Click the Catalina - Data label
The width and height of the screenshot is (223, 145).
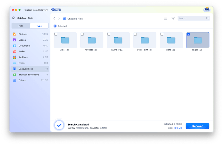25,18
